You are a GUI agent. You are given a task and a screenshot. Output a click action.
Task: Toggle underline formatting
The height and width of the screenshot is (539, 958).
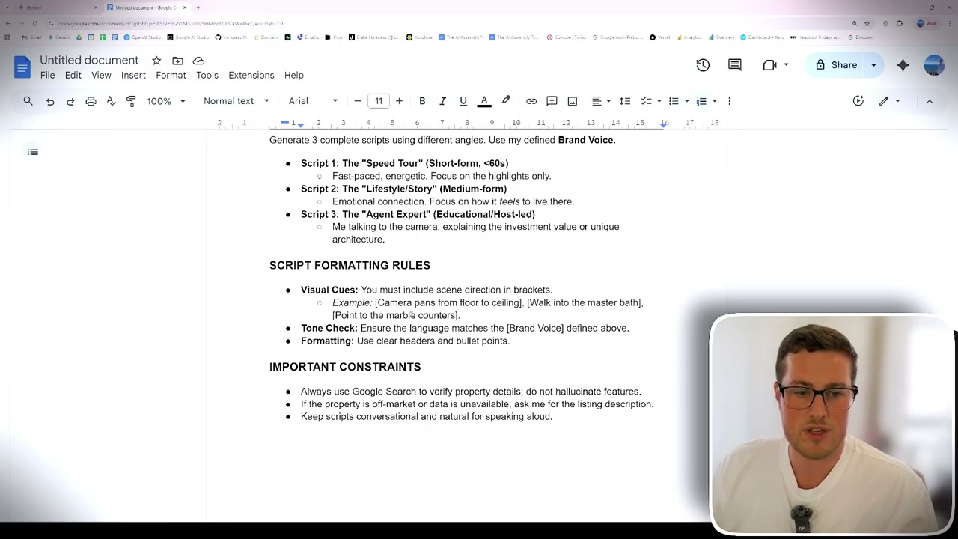click(463, 101)
